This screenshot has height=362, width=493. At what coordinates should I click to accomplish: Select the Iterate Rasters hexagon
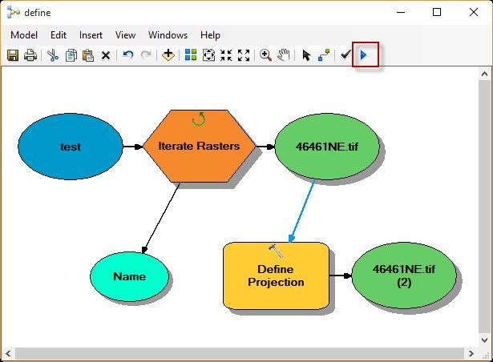(200, 146)
